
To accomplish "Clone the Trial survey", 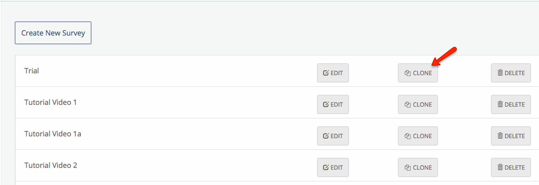I will coord(418,73).
